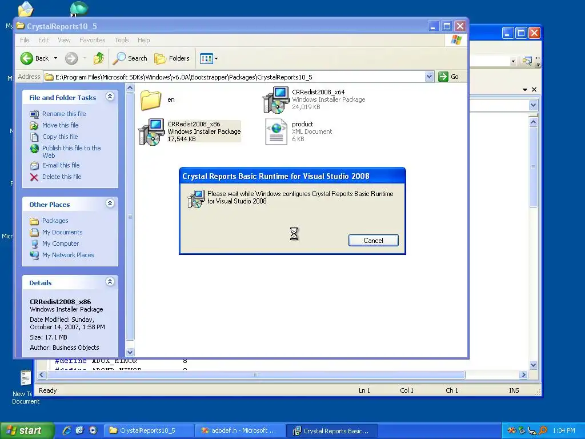
Task: Click the desktop shortcut icon at top
Action: (x=79, y=9)
